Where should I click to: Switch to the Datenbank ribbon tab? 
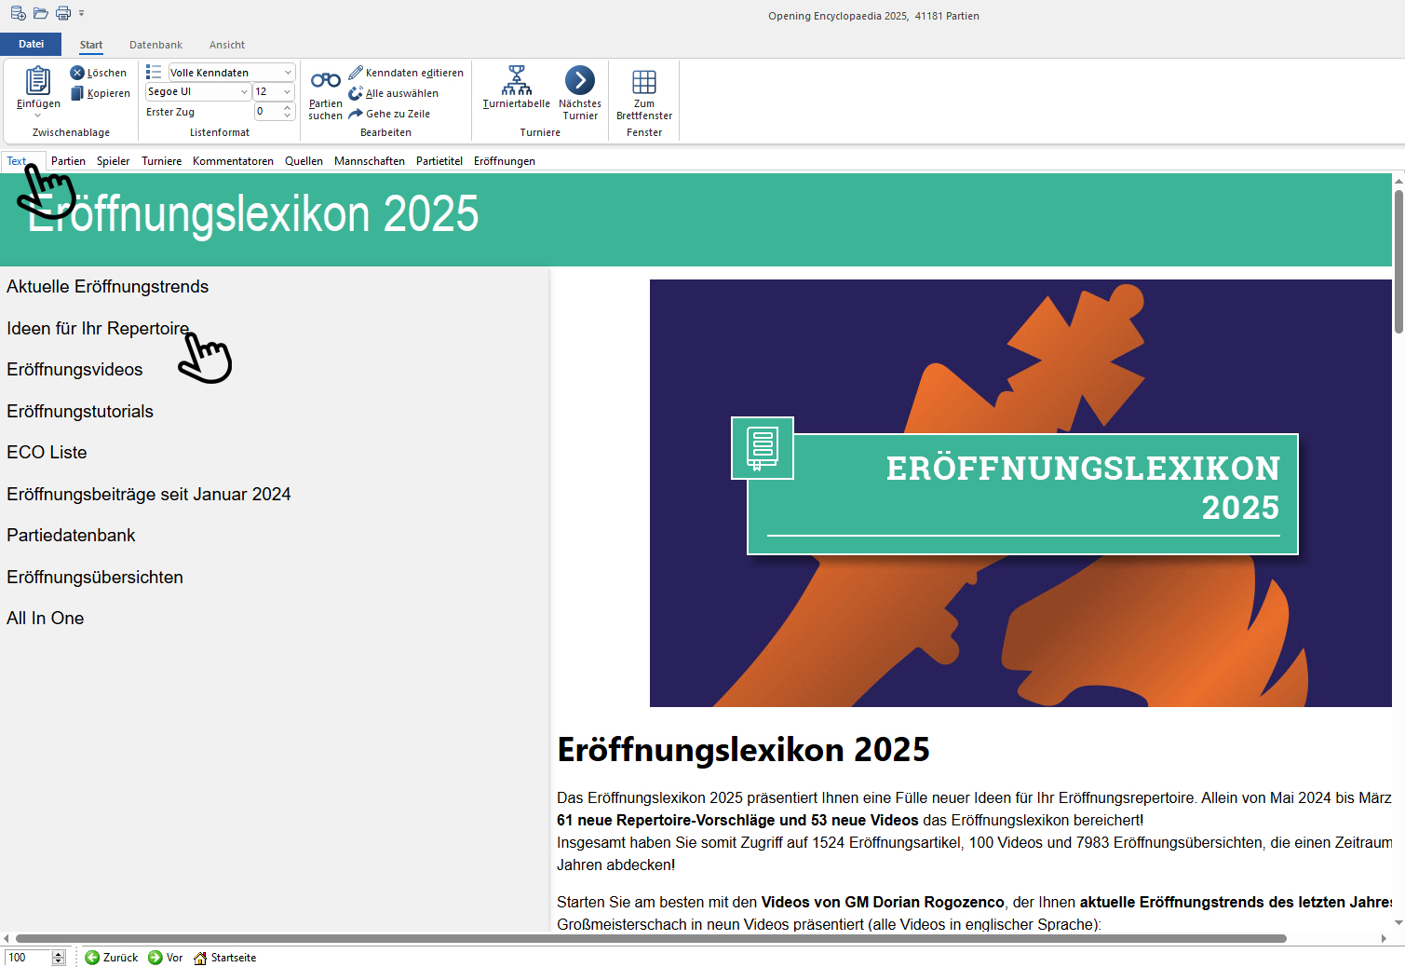(x=155, y=45)
